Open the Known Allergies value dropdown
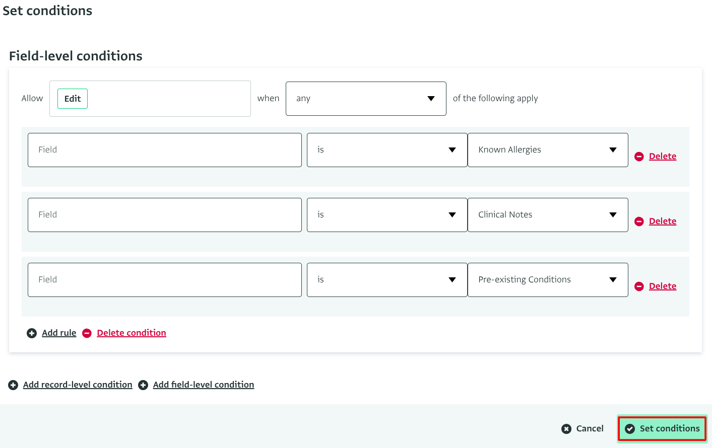Image resolution: width=712 pixels, height=448 pixels. point(547,150)
